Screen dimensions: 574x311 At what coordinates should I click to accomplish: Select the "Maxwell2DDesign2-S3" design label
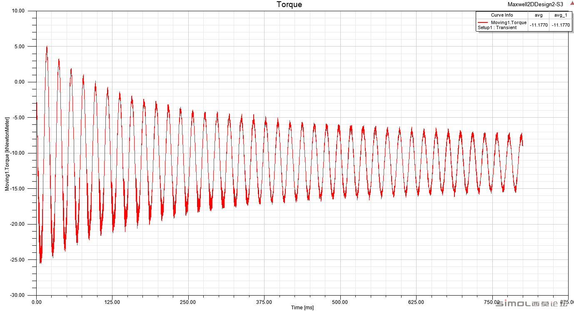[535, 5]
